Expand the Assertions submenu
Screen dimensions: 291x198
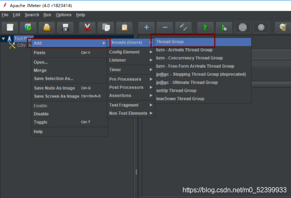tap(131, 95)
